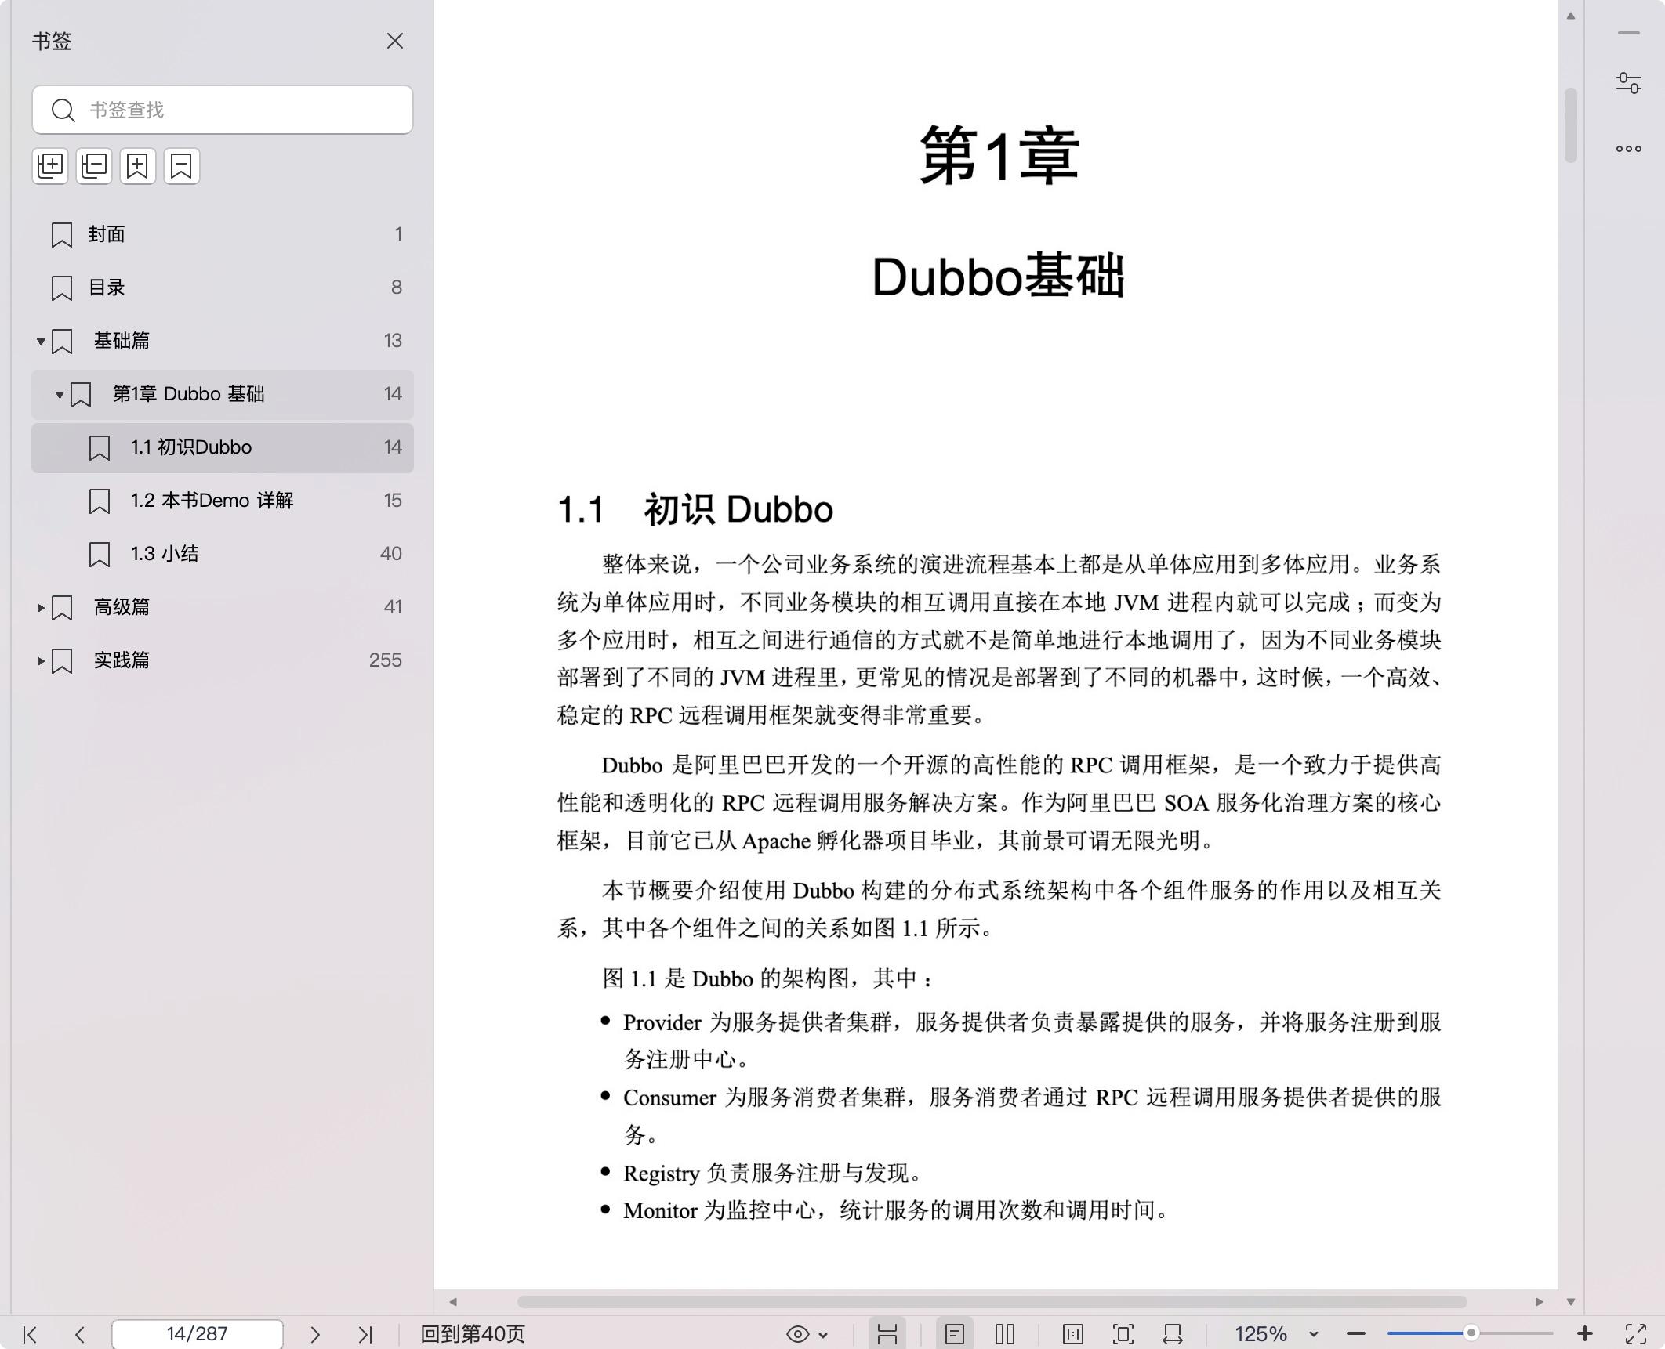
Task: Click the remove bookmark icon
Action: [182, 166]
